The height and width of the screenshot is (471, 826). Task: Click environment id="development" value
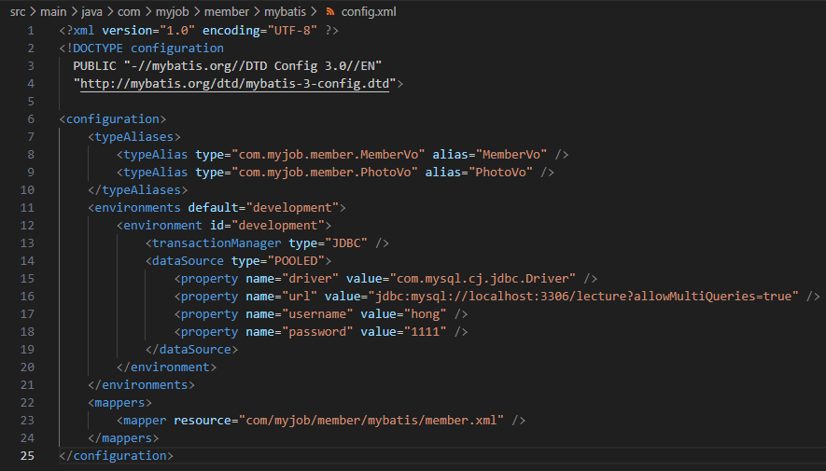278,225
